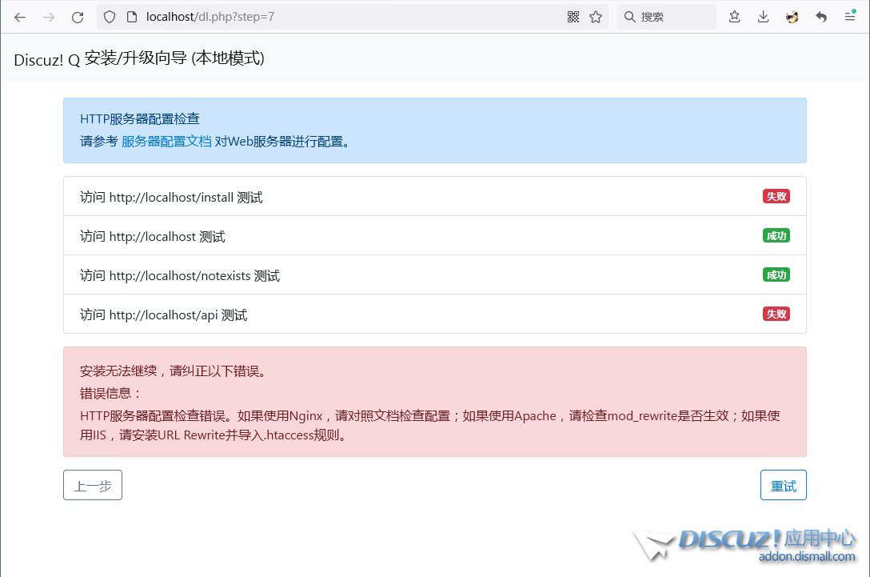
Task: Click the page info icon beside URL
Action: pos(132,17)
